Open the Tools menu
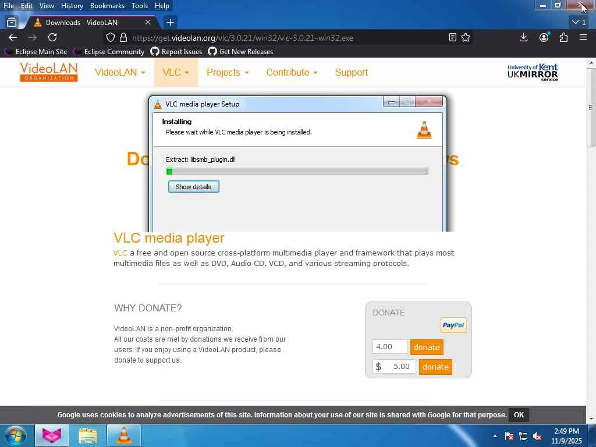 pyautogui.click(x=140, y=6)
